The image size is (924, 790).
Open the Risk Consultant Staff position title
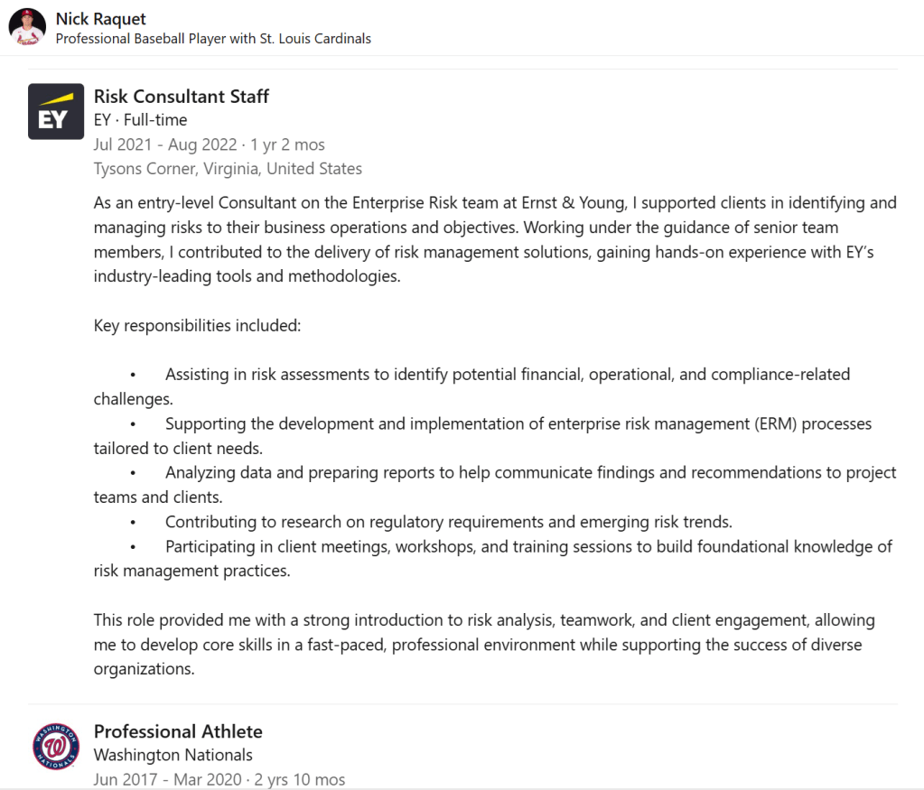[182, 96]
